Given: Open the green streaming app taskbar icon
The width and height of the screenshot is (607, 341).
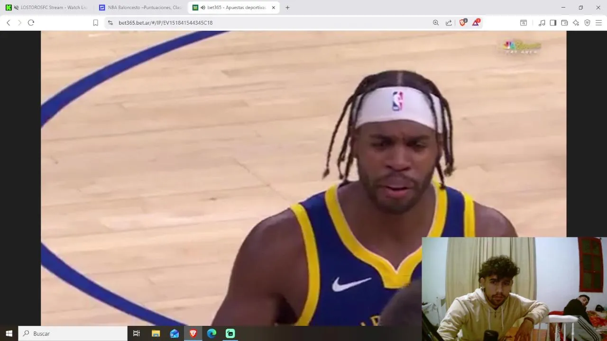Looking at the screenshot, I should tap(230, 333).
